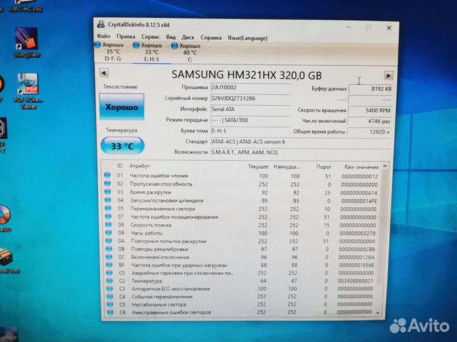The image size is (457, 342).
Task: Open PDF-XChange Viewer desktop shortcut
Action: [x=28, y=91]
